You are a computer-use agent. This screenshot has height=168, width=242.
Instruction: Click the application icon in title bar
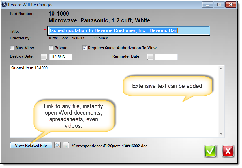4,5
